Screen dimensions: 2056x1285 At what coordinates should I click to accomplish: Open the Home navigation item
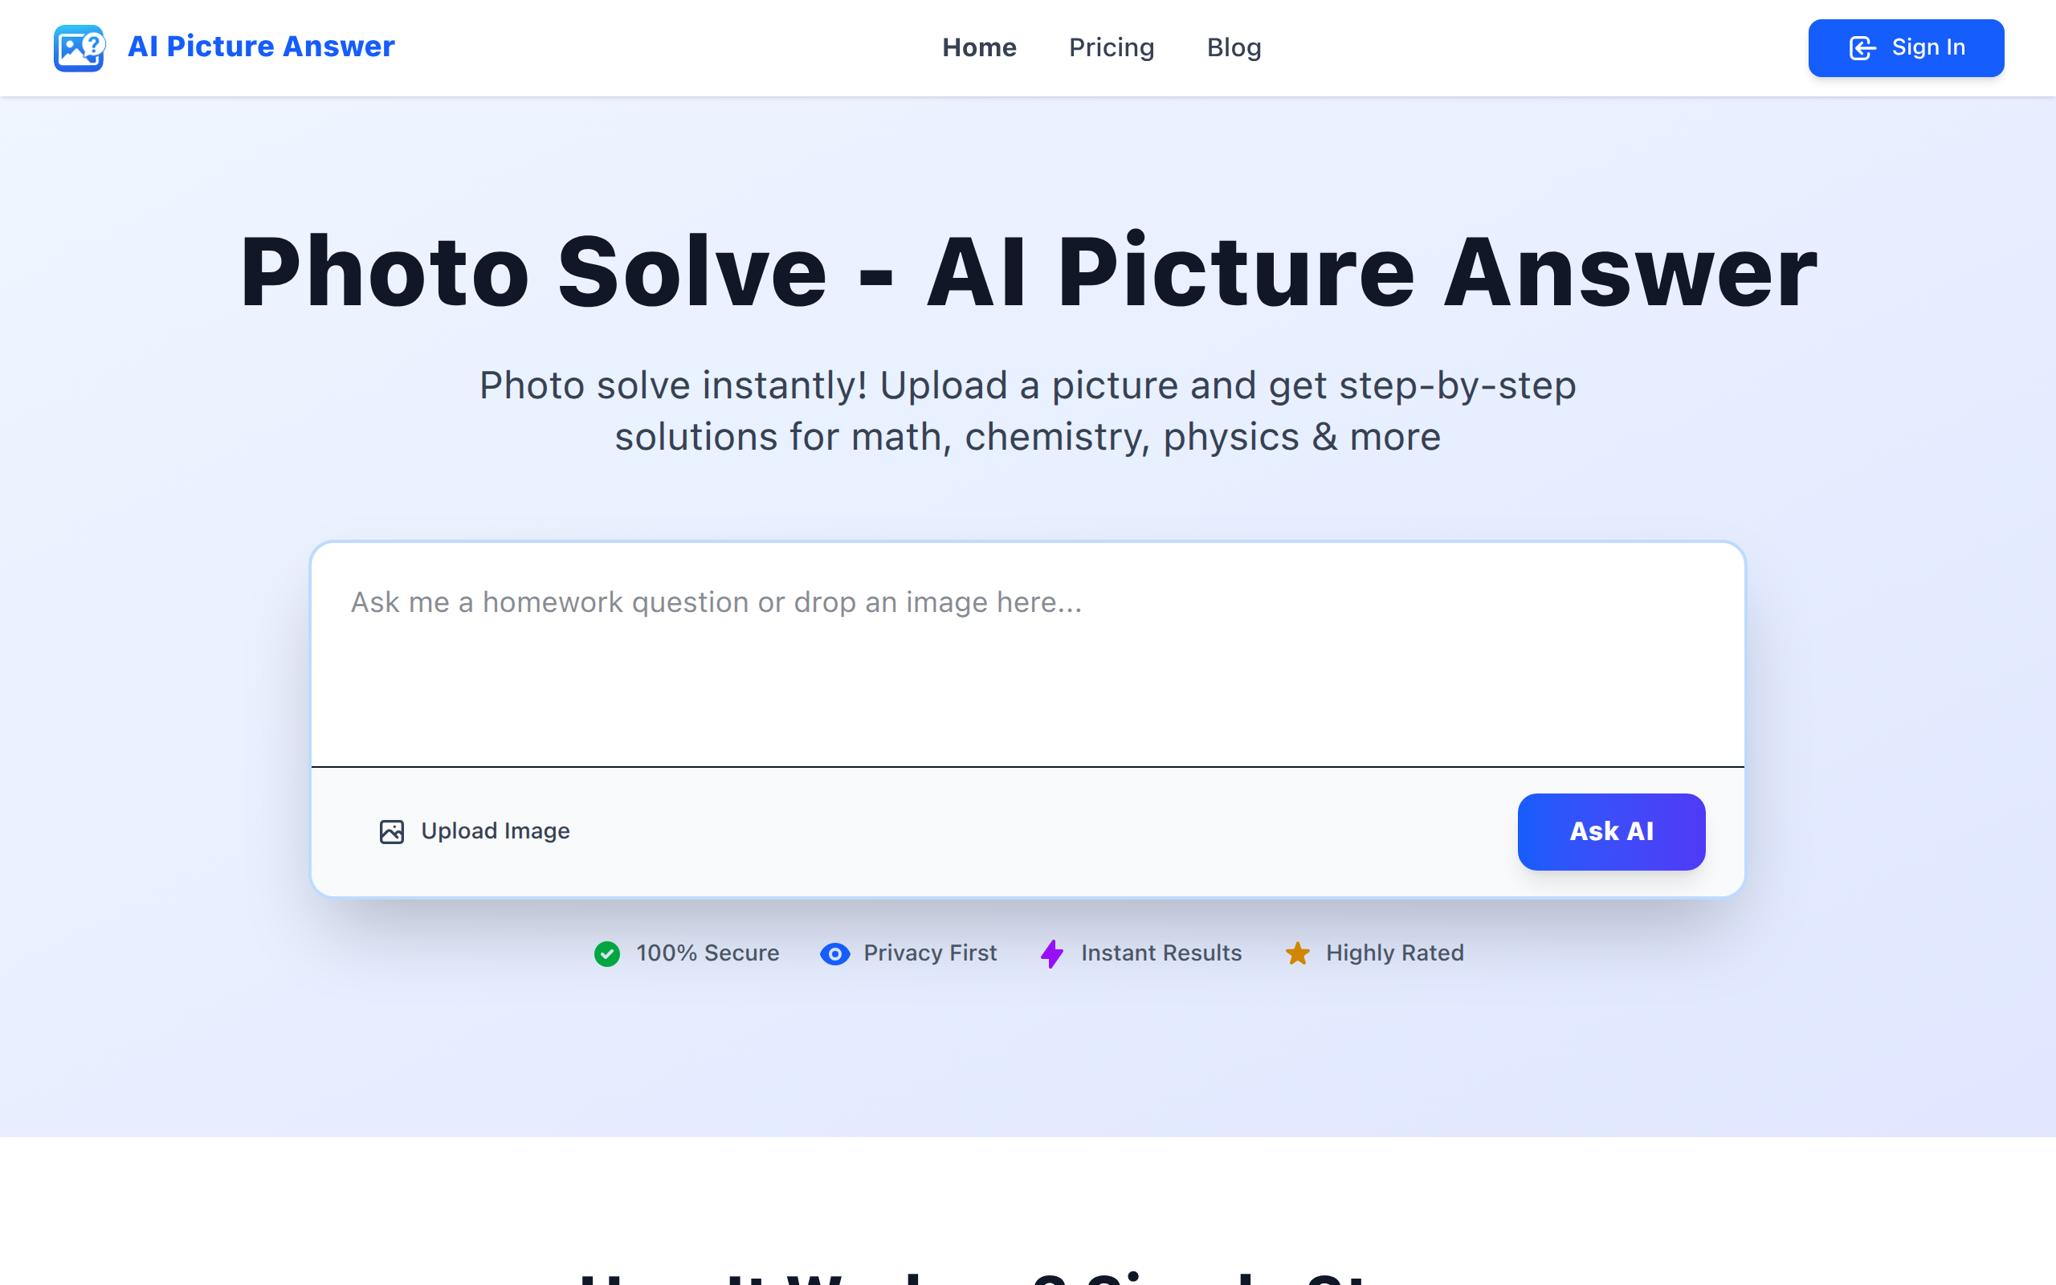(979, 47)
